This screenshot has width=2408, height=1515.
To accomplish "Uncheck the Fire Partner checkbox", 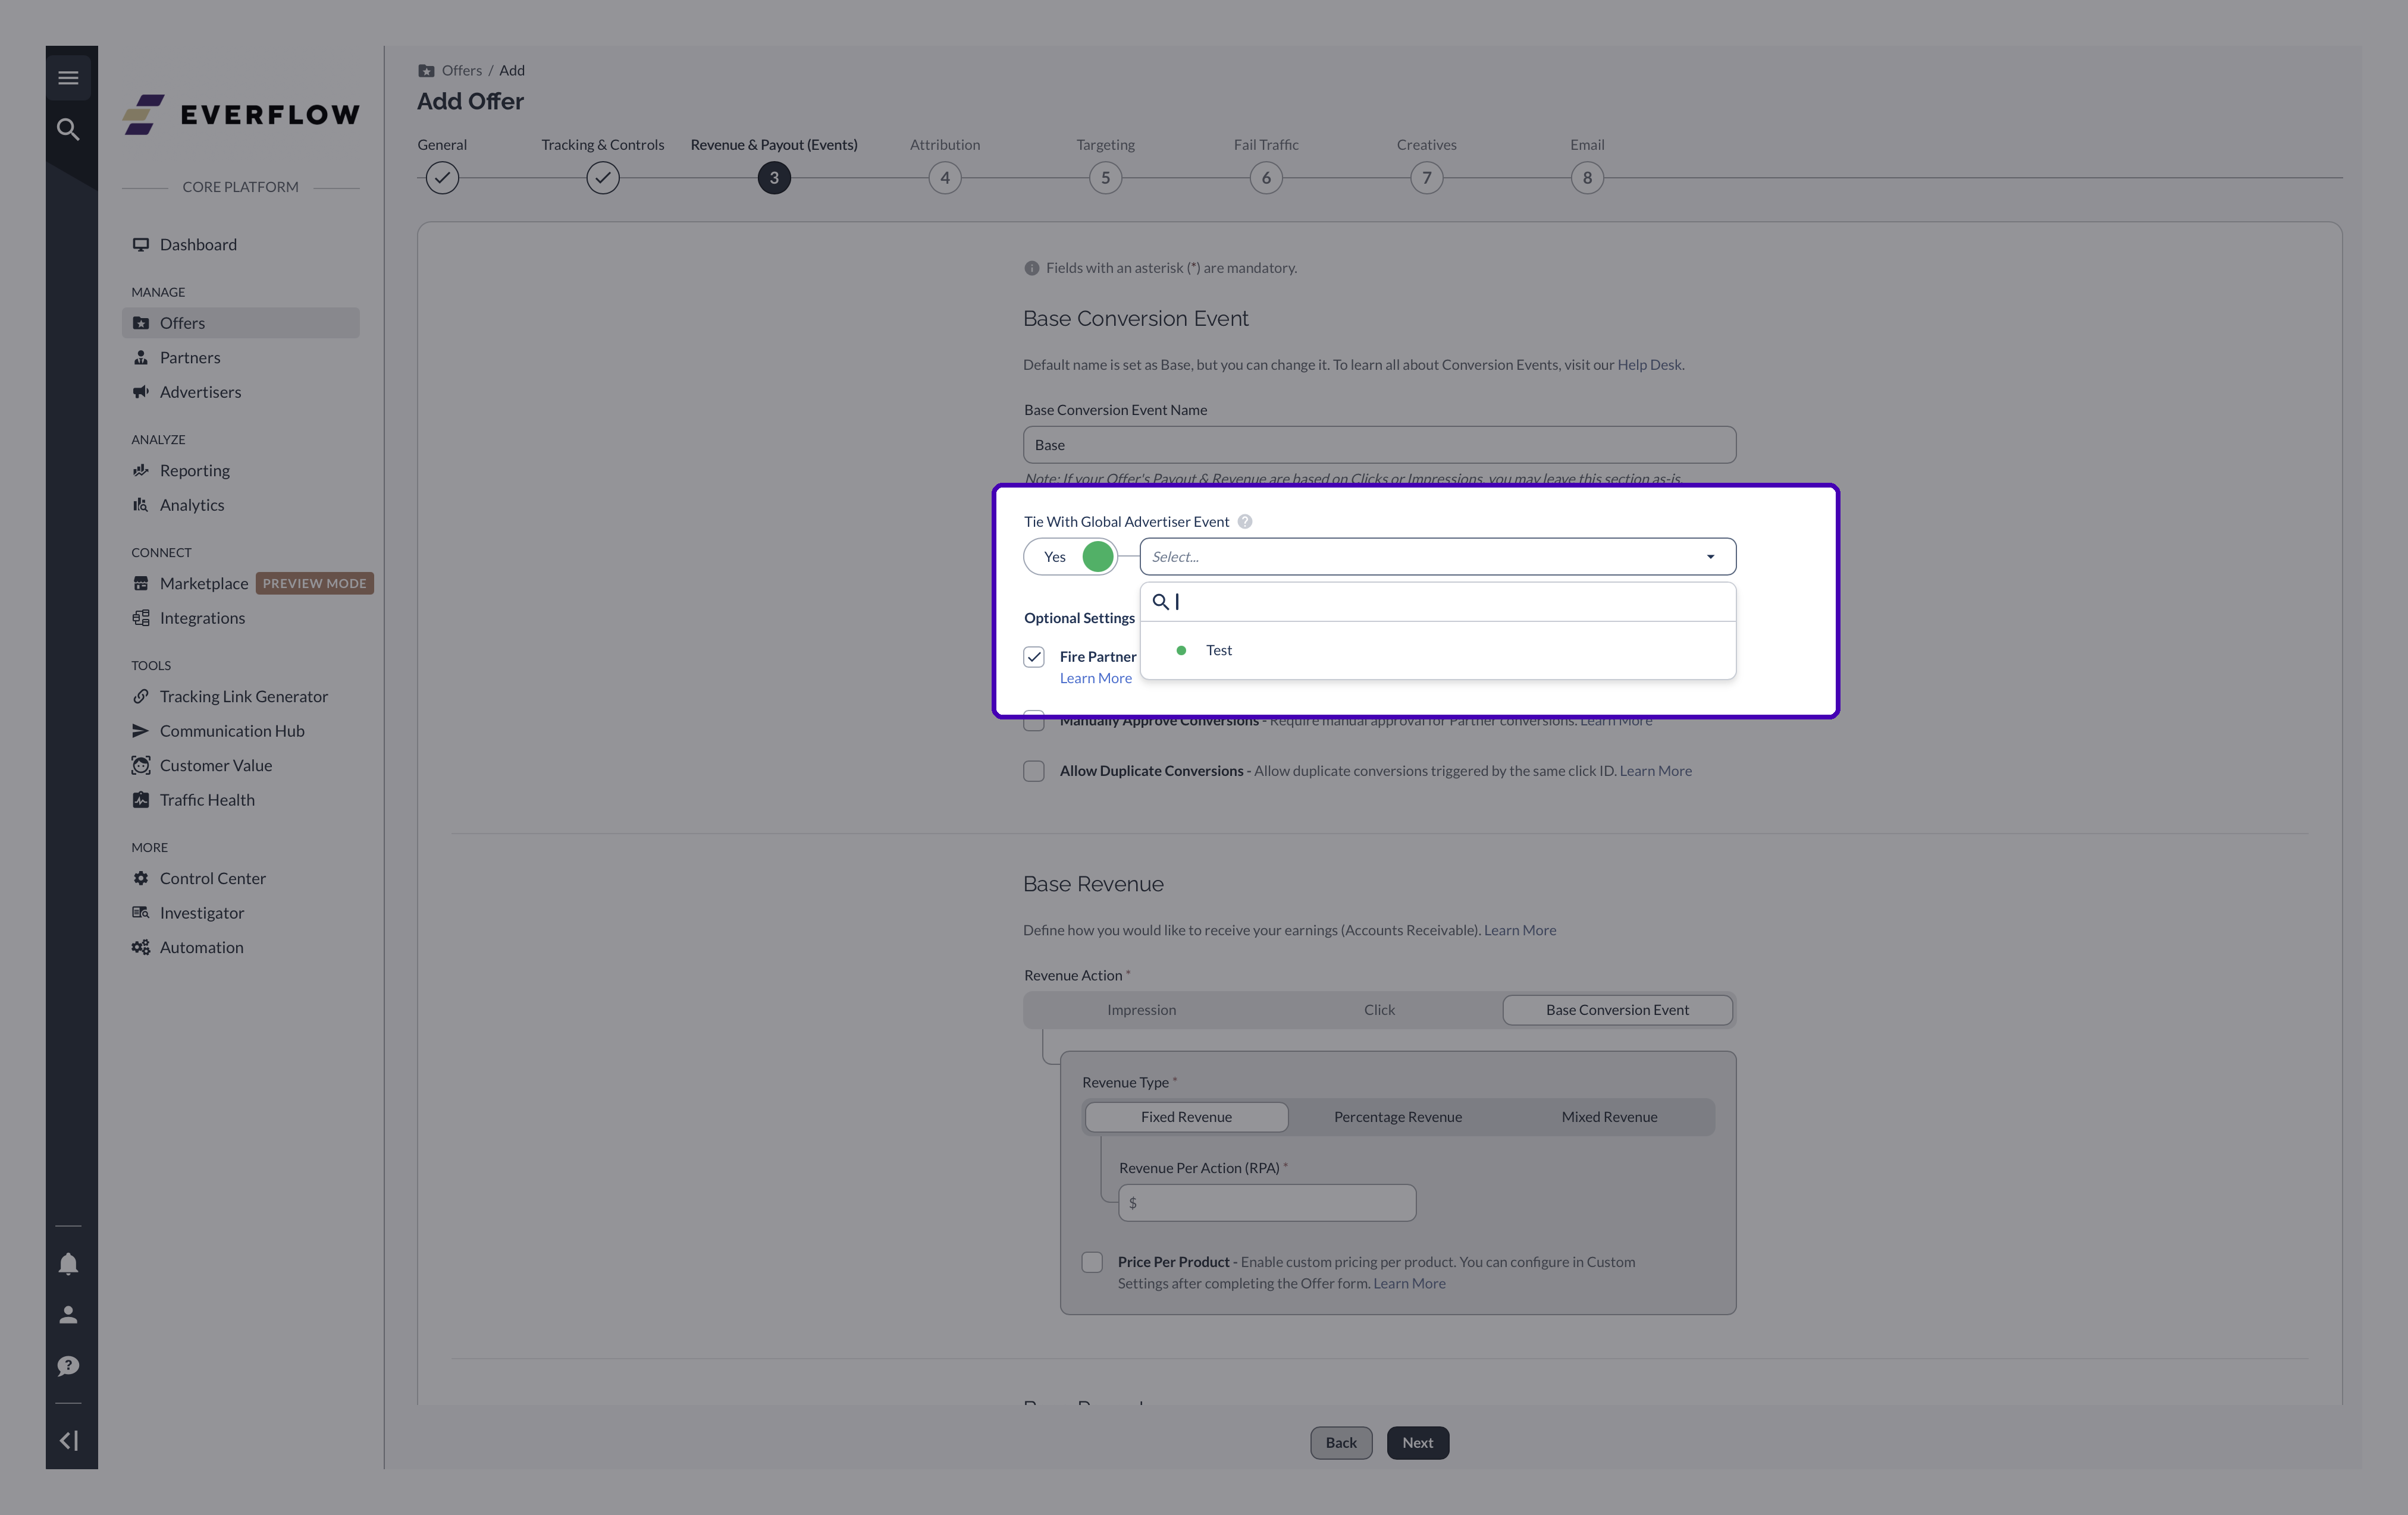I will [x=1034, y=656].
